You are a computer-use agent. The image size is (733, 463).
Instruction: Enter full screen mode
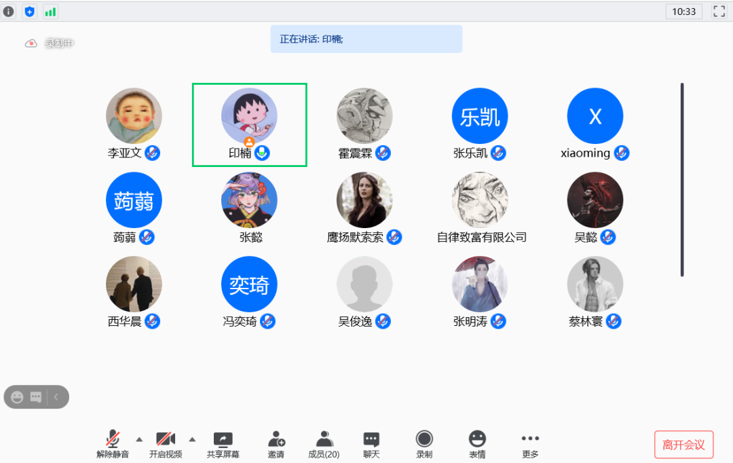tap(719, 12)
